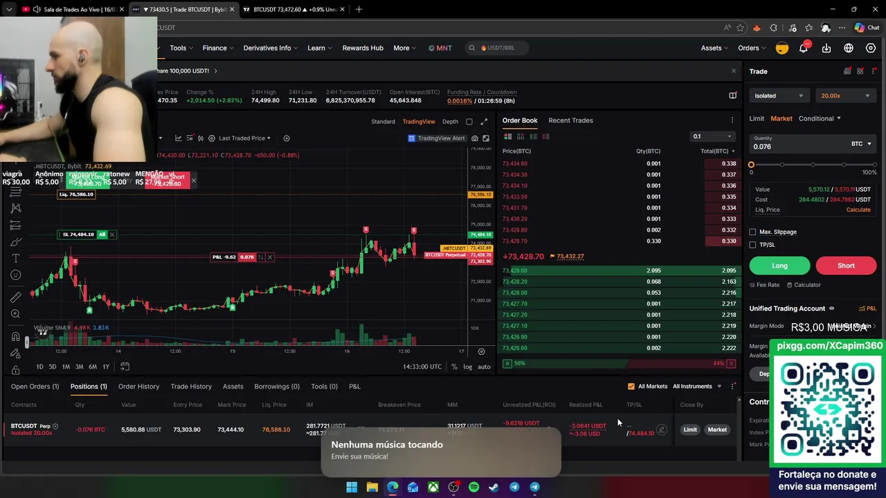The image size is (886, 498).
Task: Click the download app icon in header
Action: [826, 48]
